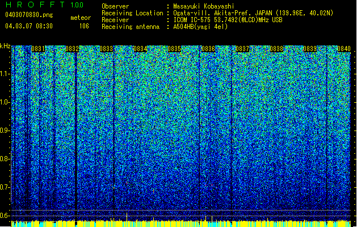The image size is (357, 227).
Task: Click the 0835 time marker
Action: (174, 49)
